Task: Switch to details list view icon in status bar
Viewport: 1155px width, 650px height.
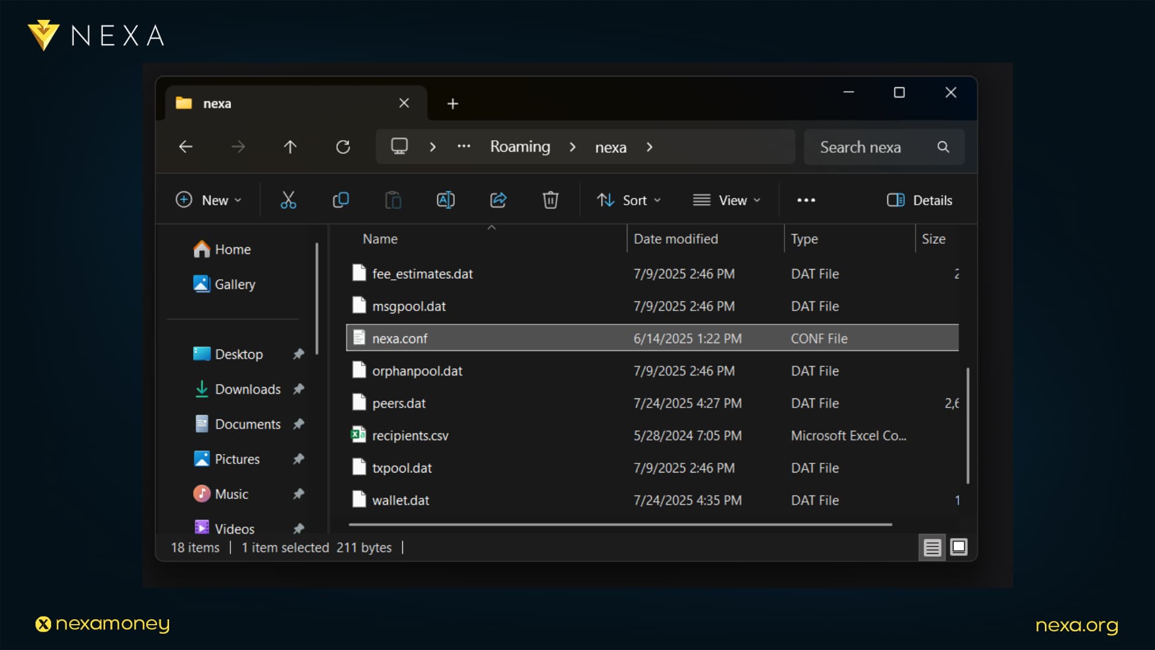Action: [932, 548]
